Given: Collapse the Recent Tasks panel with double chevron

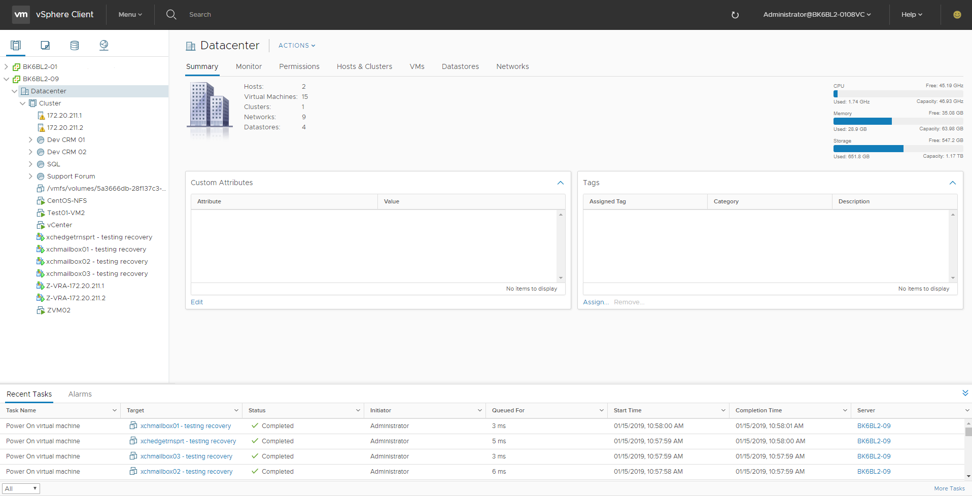Looking at the screenshot, I should (x=965, y=393).
